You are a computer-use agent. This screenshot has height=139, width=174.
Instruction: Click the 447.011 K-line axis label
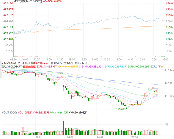pos(169,83)
